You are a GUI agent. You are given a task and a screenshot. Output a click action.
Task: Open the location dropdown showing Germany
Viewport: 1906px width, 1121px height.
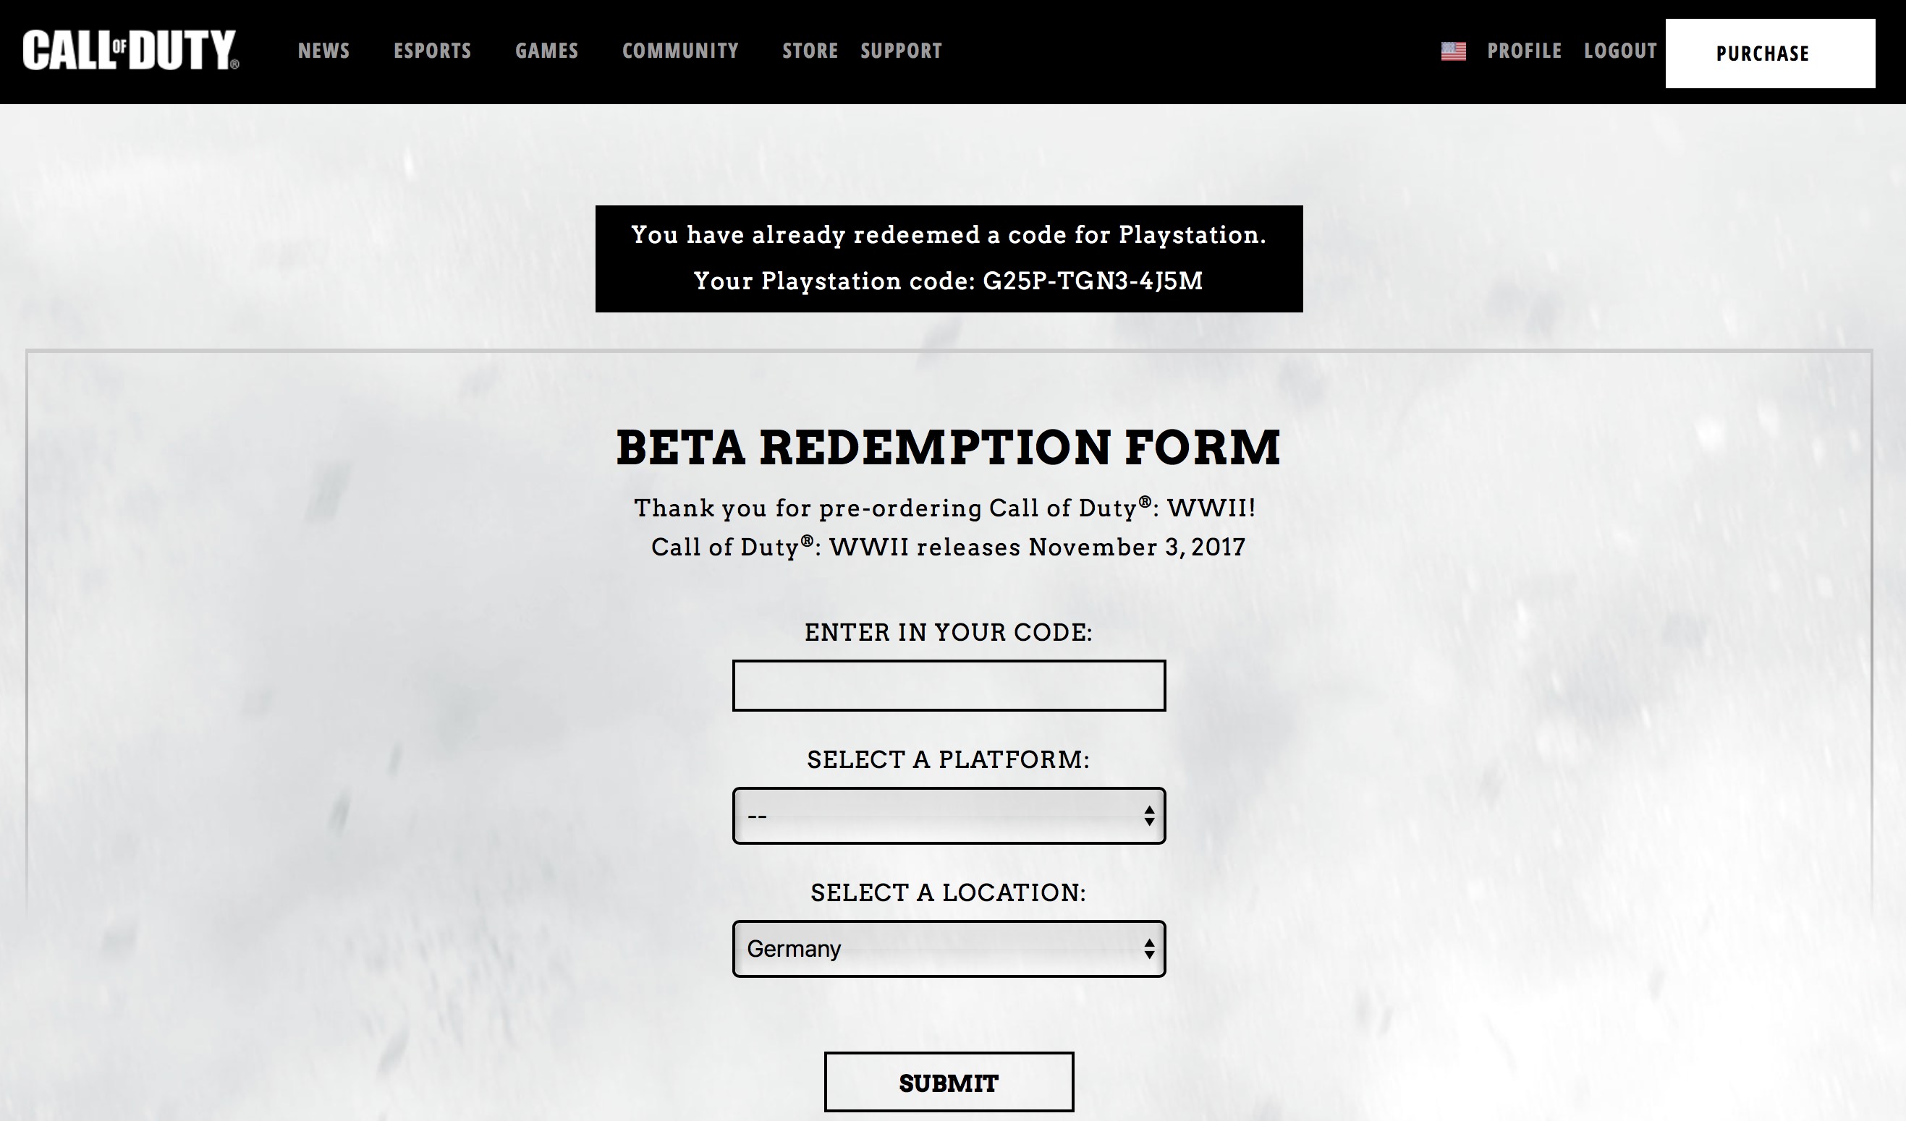pos(949,949)
